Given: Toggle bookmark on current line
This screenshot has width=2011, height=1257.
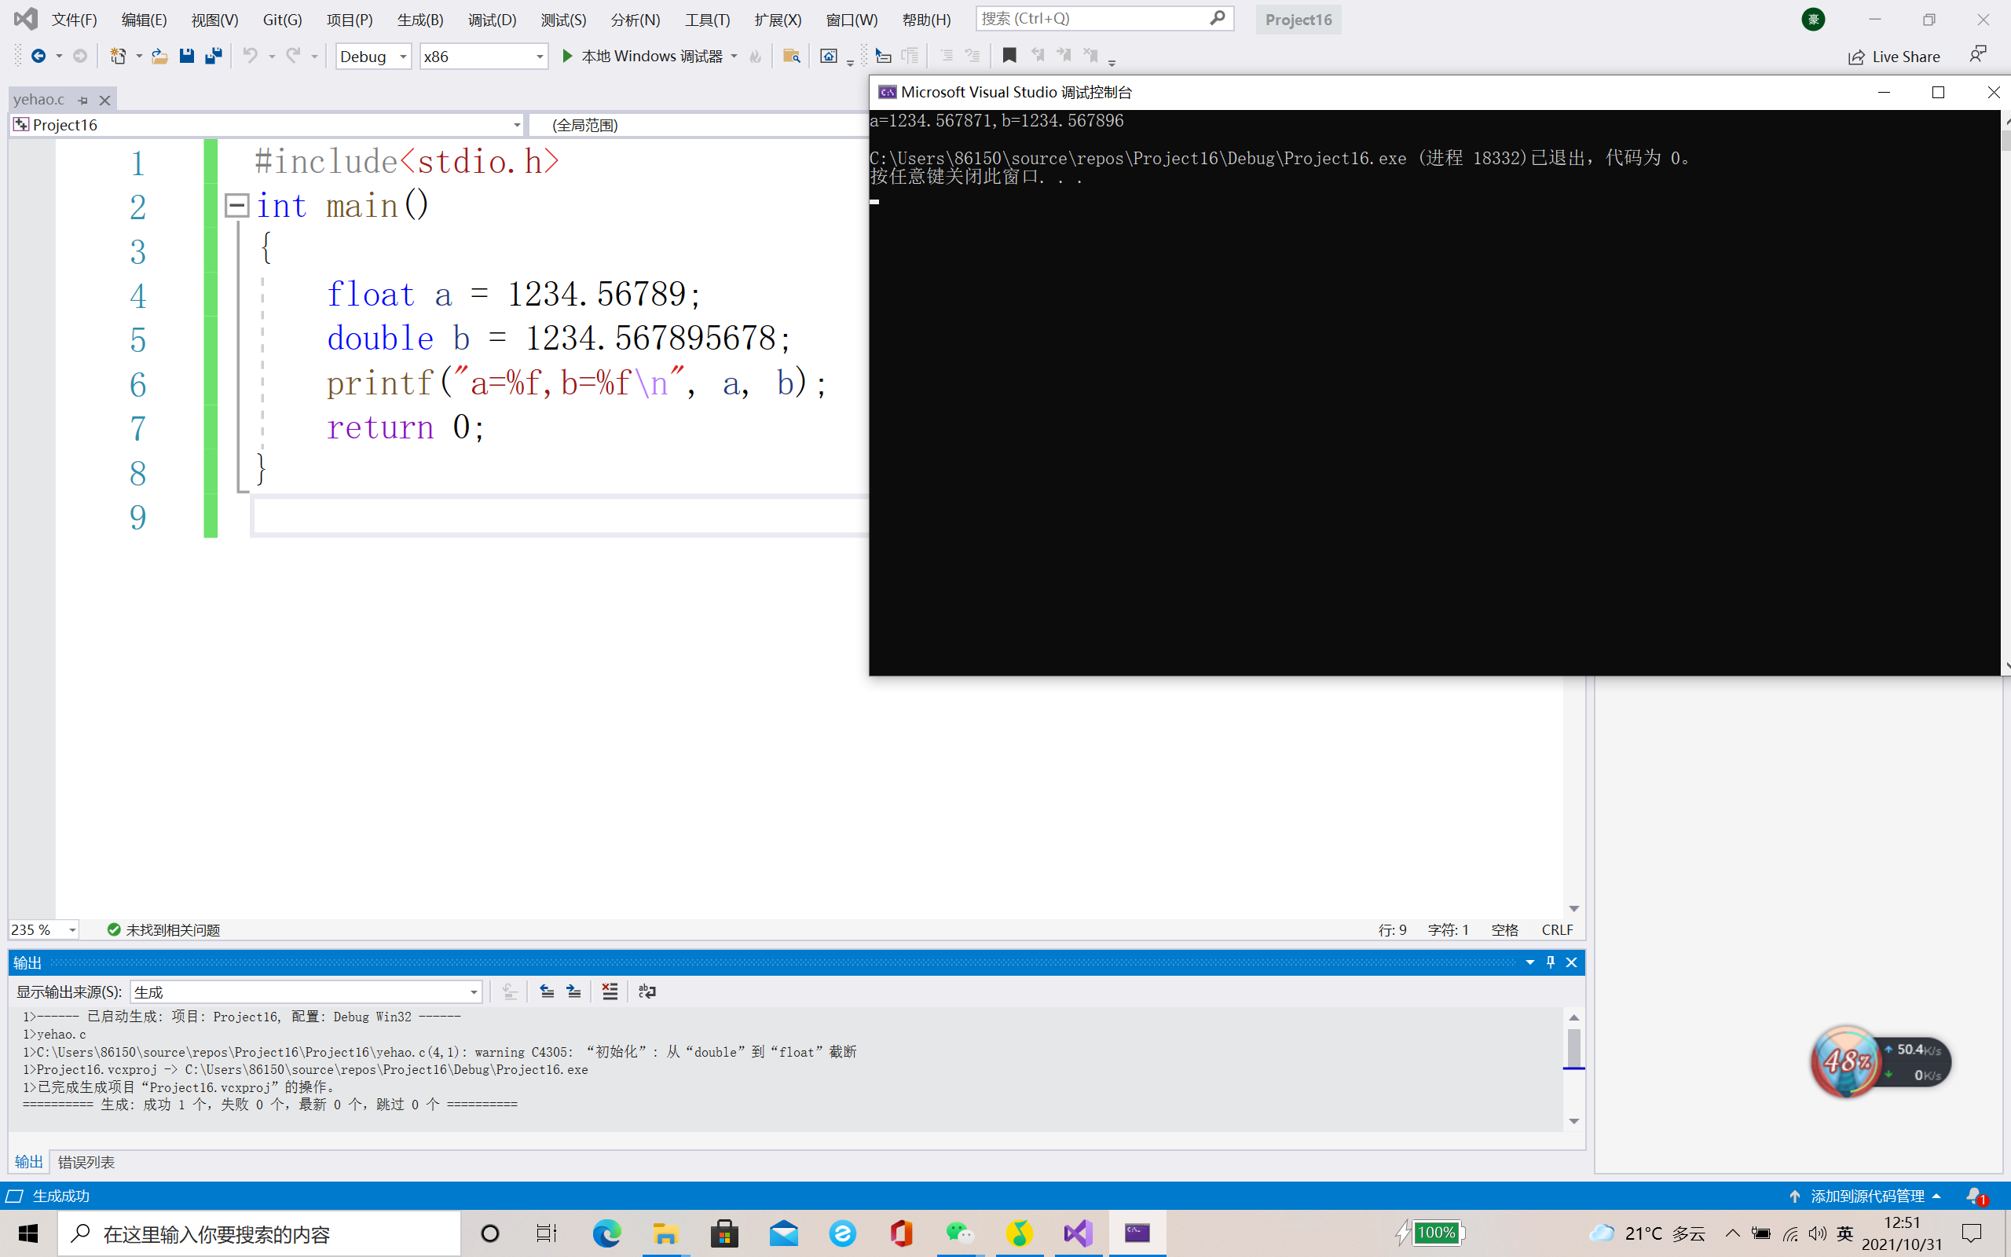Looking at the screenshot, I should coord(1009,56).
